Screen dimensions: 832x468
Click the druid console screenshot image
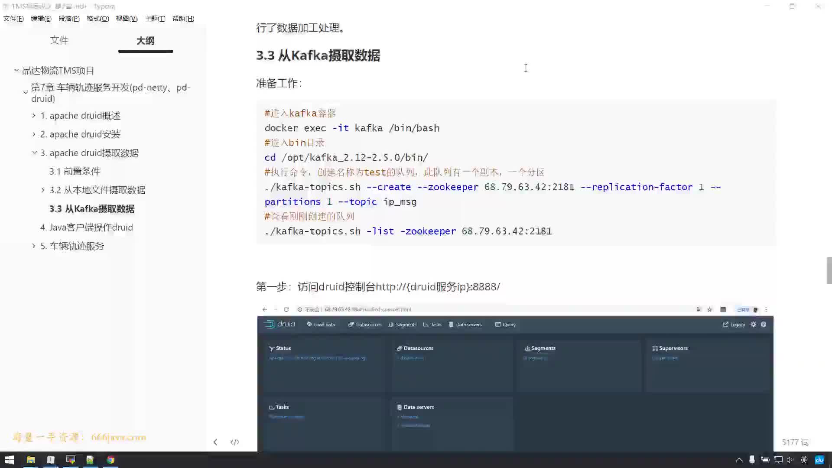tap(515, 378)
